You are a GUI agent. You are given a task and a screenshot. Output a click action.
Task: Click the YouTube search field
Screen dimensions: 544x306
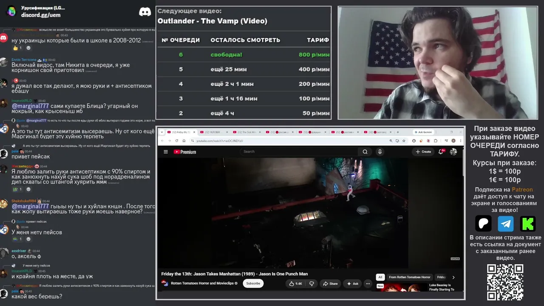tap(300, 152)
